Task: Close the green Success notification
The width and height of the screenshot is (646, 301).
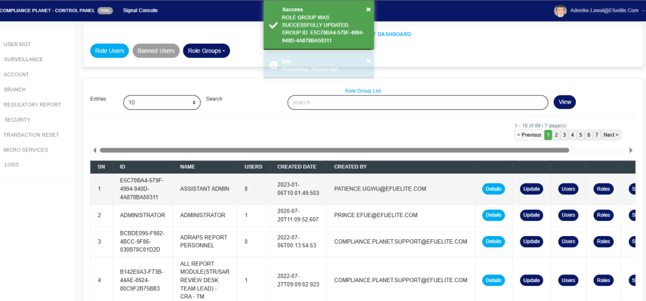Action: [x=369, y=9]
